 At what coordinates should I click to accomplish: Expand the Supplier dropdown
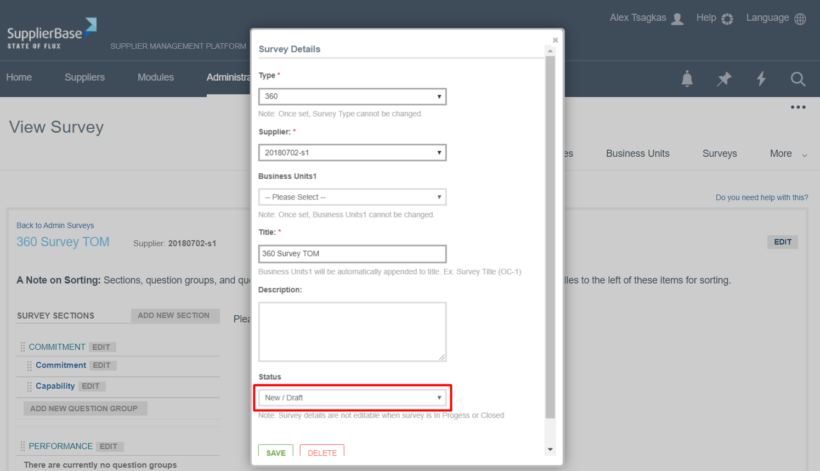352,152
